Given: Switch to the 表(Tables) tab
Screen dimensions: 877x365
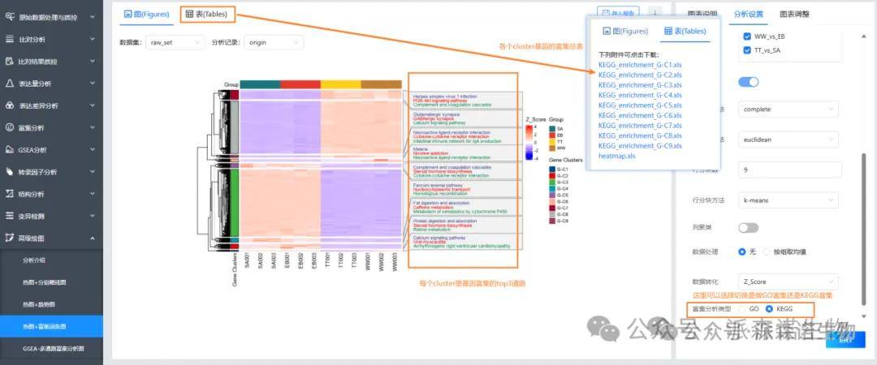Looking at the screenshot, I should (206, 14).
